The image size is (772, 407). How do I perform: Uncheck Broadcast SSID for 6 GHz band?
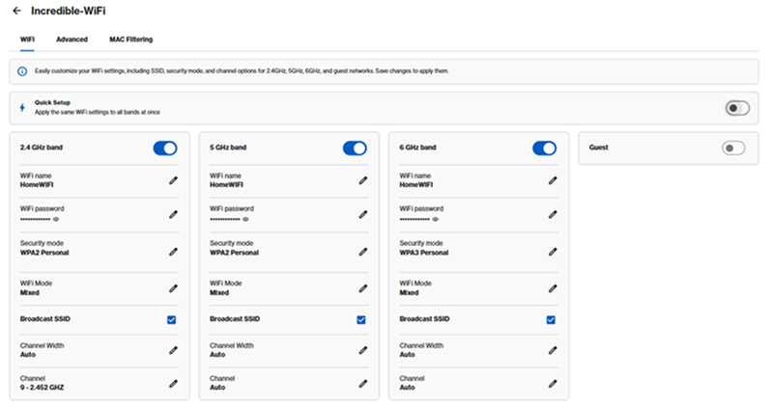(x=551, y=319)
